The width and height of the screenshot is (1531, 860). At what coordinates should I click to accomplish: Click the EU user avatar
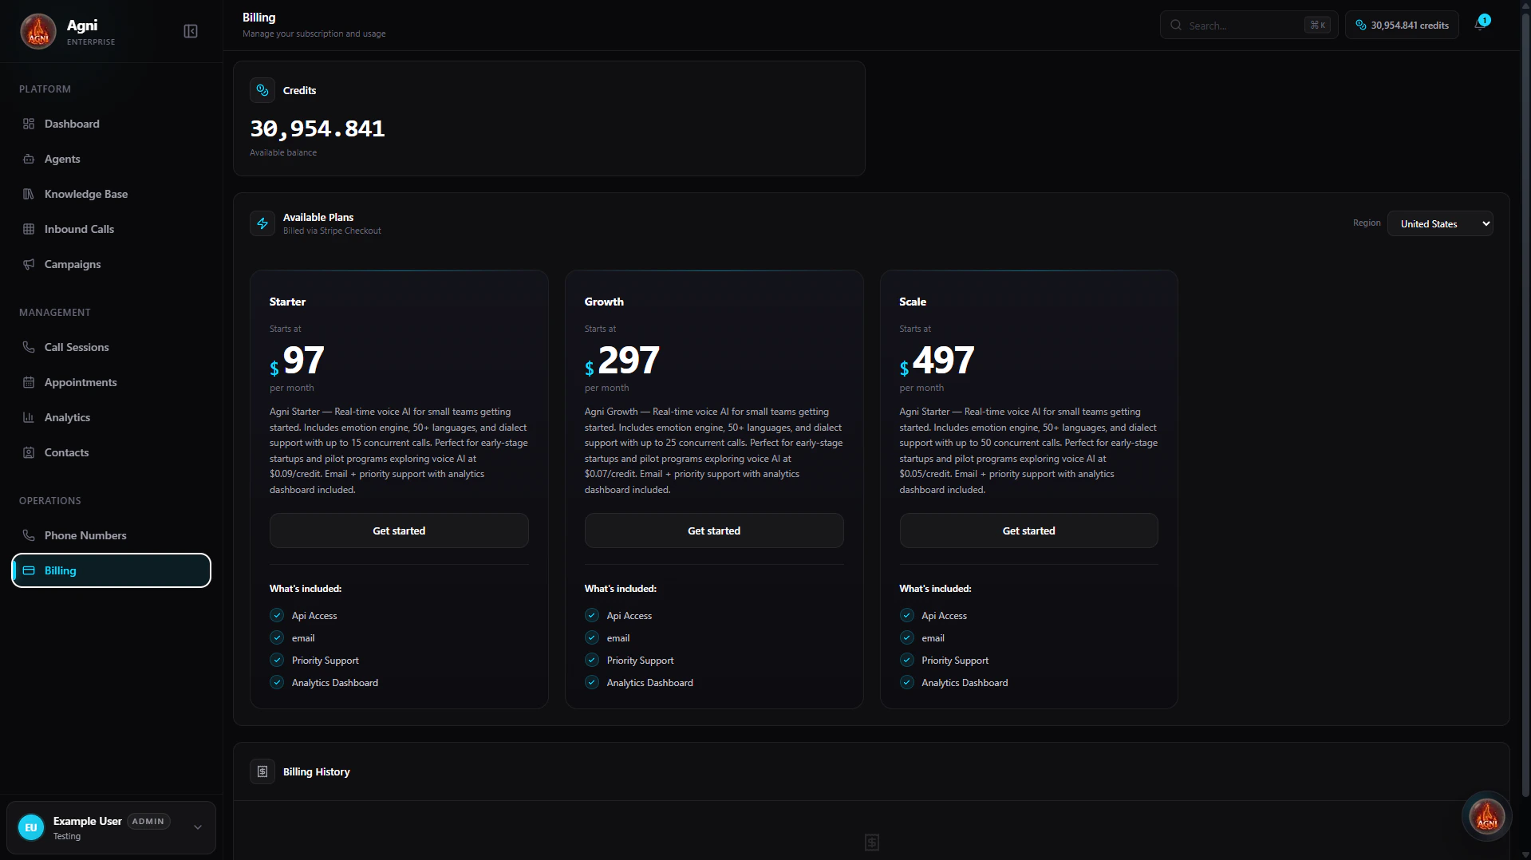(31, 827)
